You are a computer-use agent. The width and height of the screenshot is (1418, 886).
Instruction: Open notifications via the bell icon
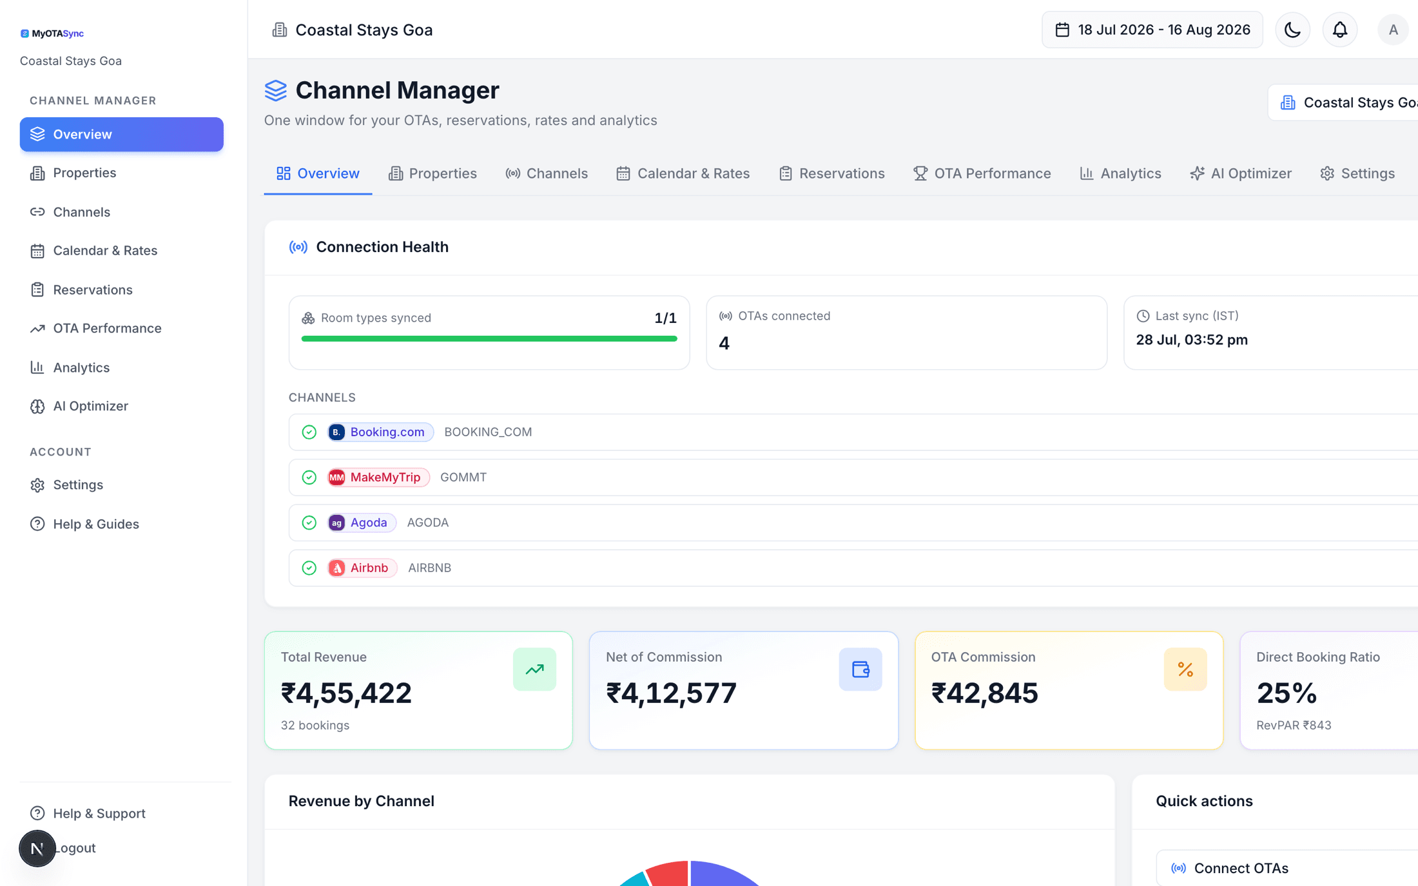tap(1340, 30)
